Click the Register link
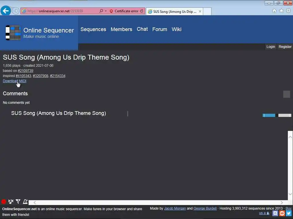The image size is (293, 219). click(285, 47)
